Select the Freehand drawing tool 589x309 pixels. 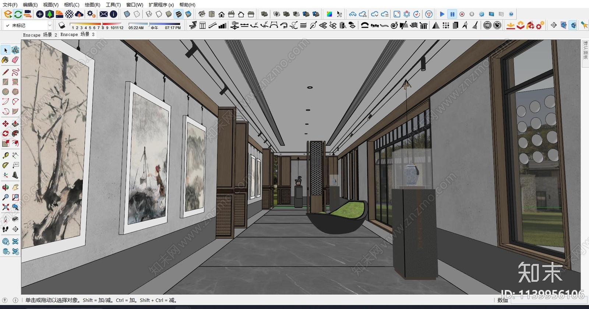click(15, 72)
